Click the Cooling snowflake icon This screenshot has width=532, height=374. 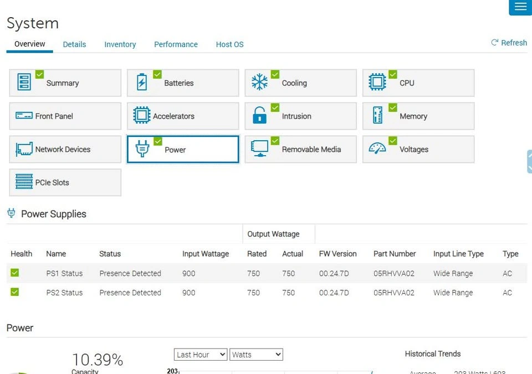coord(259,83)
